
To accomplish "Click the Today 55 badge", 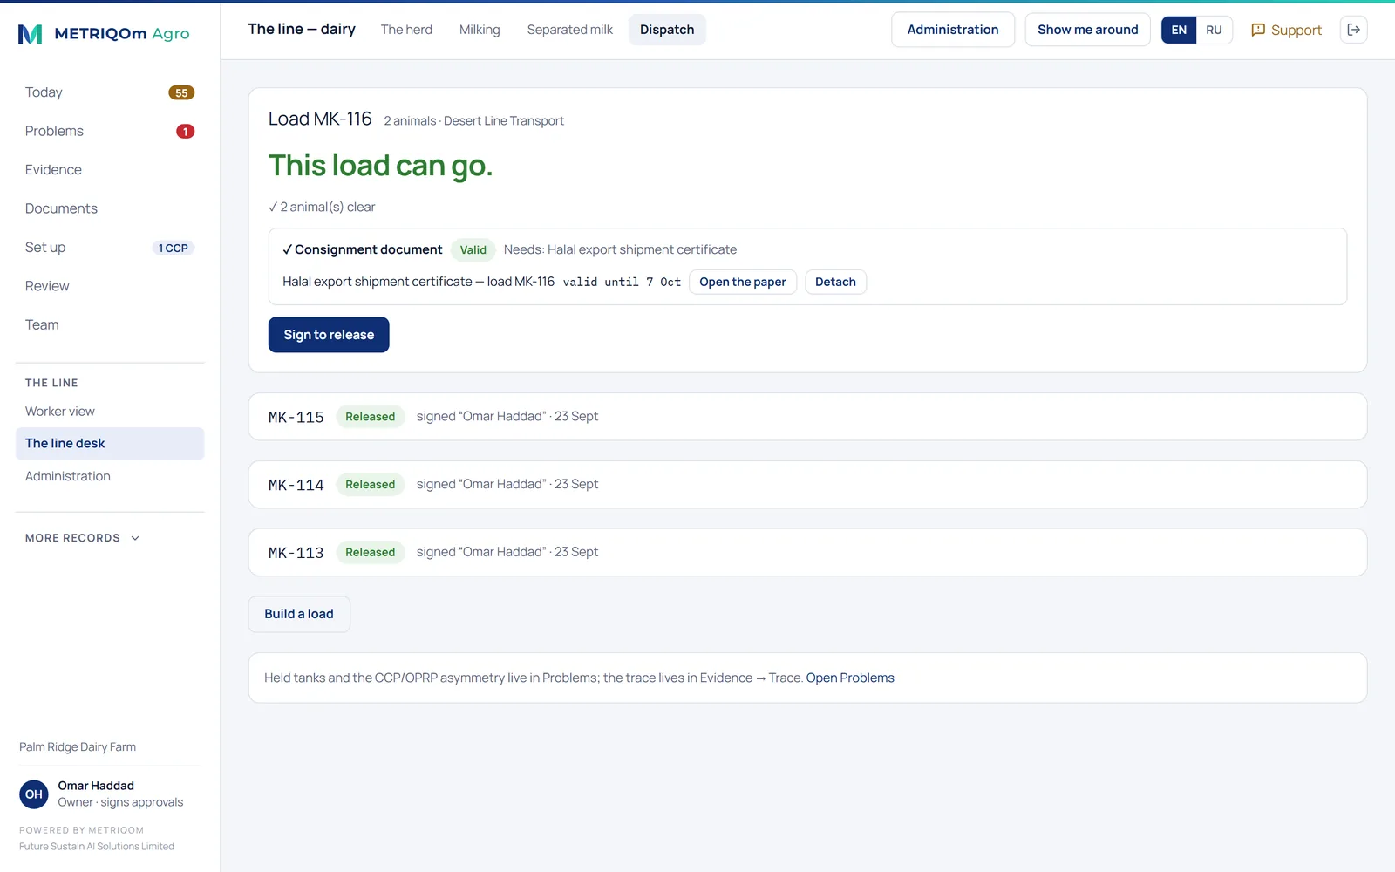I will click(x=181, y=93).
